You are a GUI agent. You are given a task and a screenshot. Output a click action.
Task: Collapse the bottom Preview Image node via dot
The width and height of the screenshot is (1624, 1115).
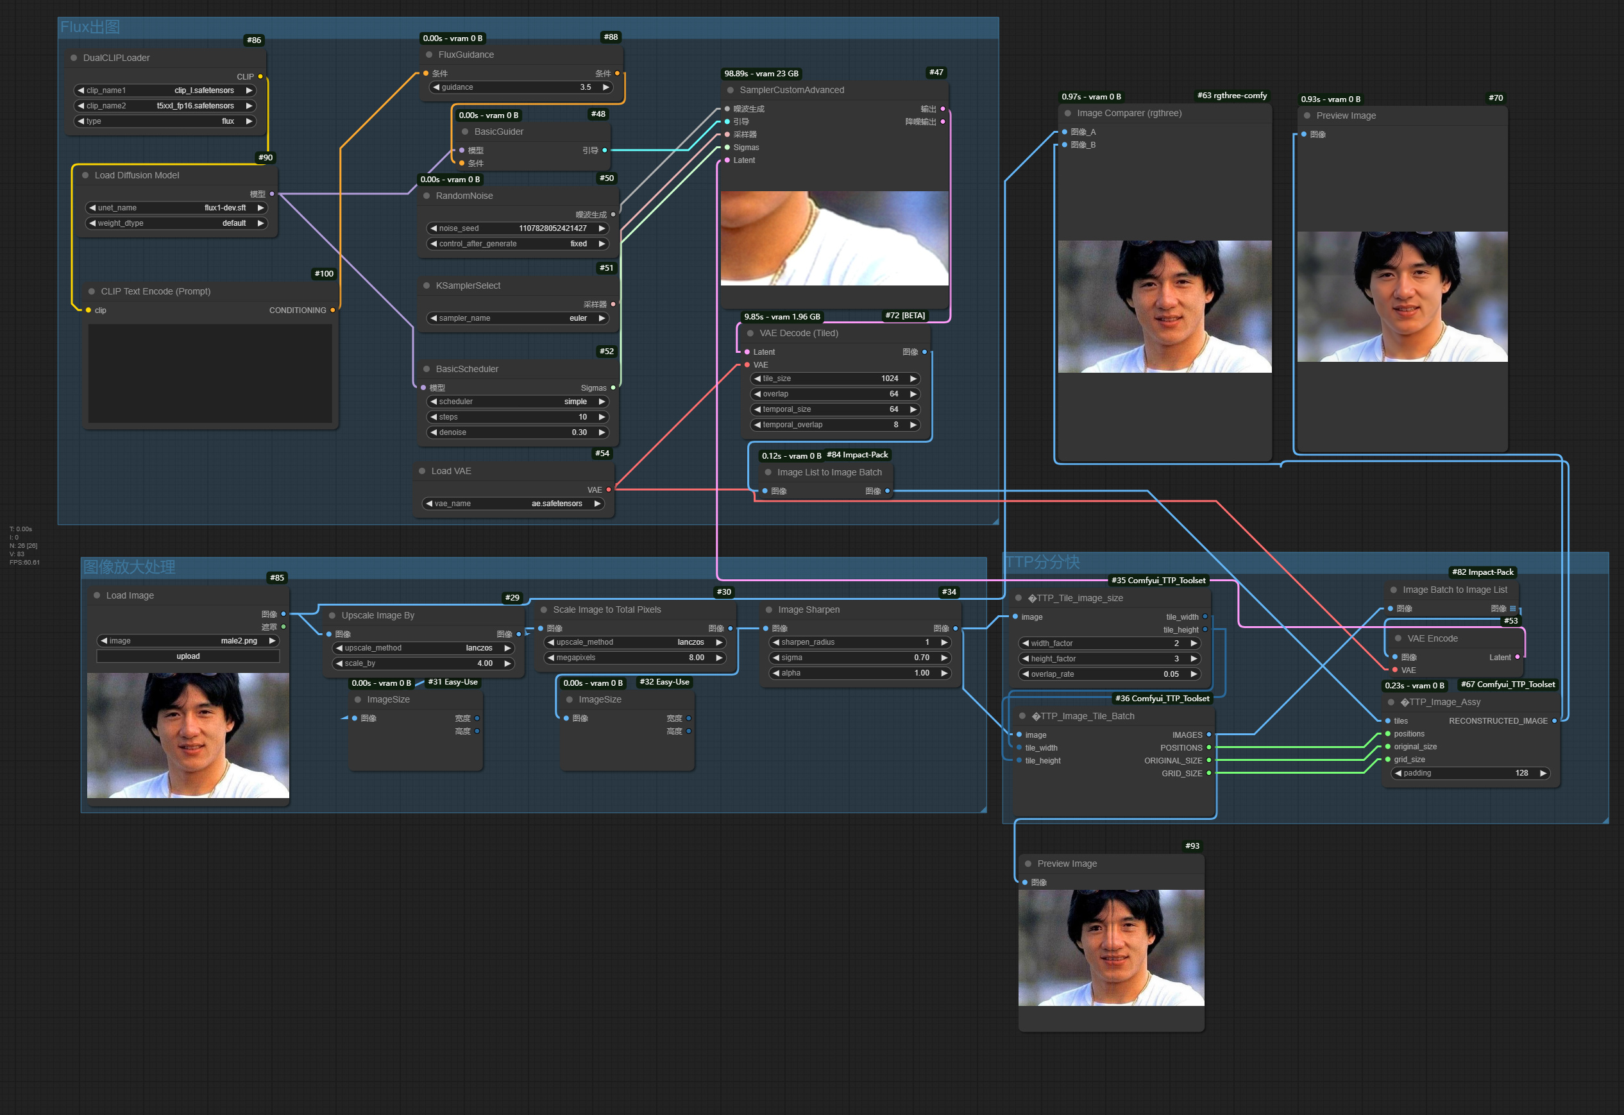1028,864
